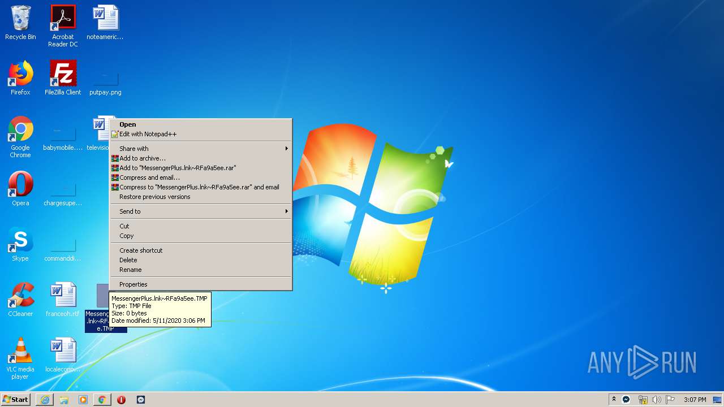
Task: Choose Cut in the context menu
Action: [201, 226]
